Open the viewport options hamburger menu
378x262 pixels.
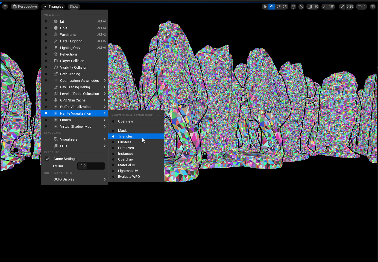point(5,6)
